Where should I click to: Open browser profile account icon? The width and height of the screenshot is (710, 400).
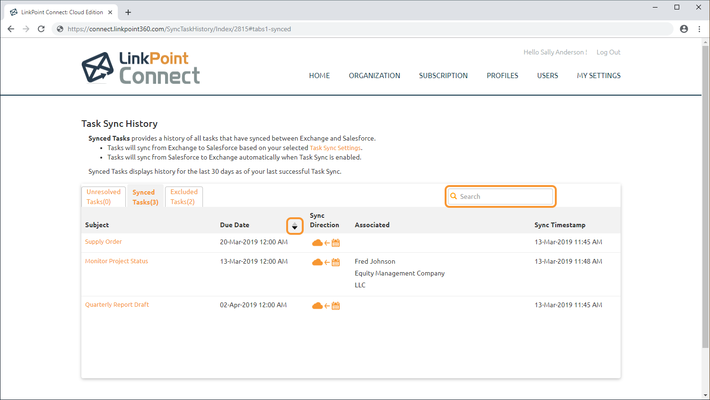tap(684, 29)
